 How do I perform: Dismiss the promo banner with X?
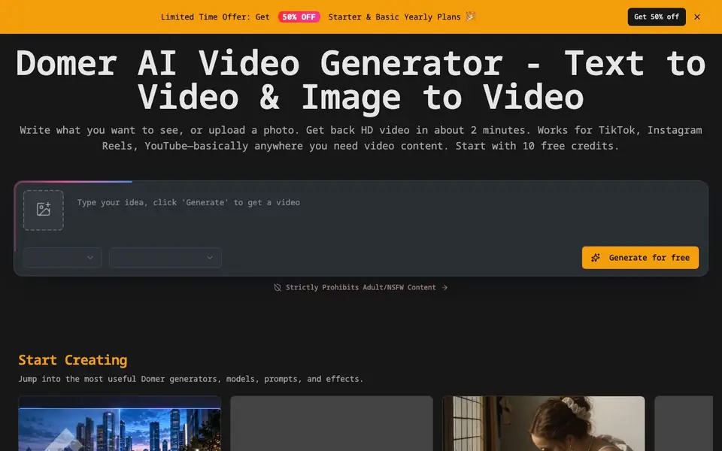[697, 17]
